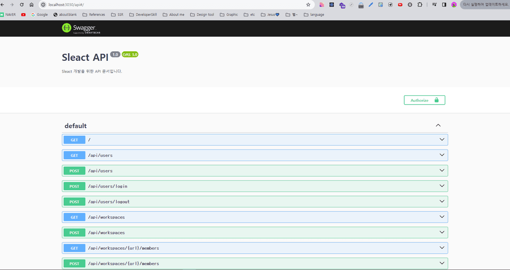Click the GET / root endpoint row
Viewport: 510px width, 270px height.
click(x=255, y=140)
